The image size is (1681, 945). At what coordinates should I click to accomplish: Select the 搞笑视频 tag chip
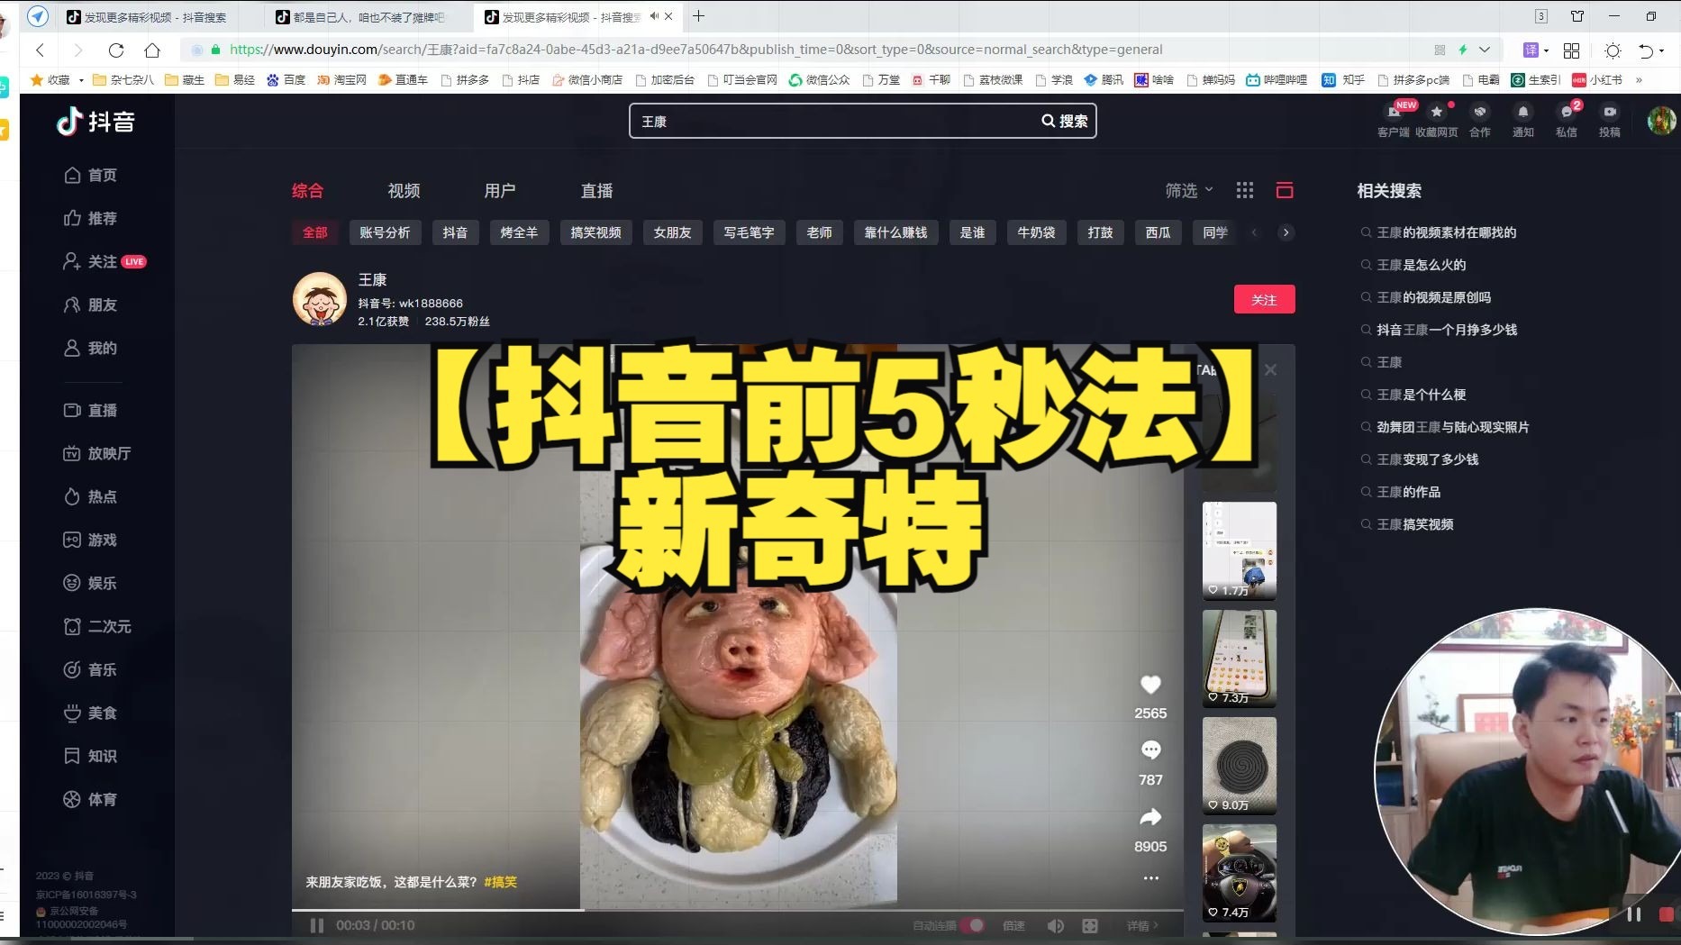[x=595, y=232]
